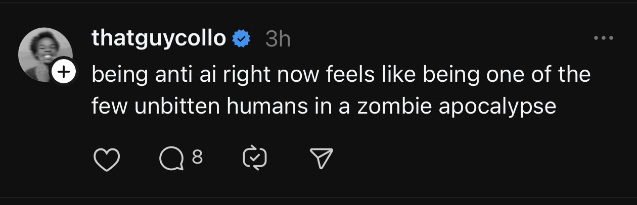
Task: Share the post via paper plane icon
Action: (x=321, y=159)
